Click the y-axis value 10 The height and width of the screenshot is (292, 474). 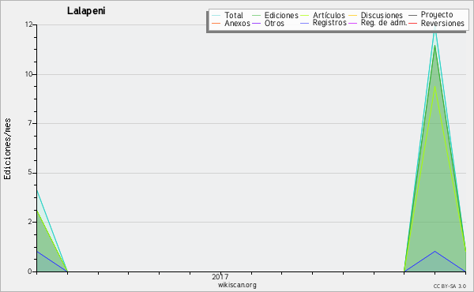click(x=28, y=74)
